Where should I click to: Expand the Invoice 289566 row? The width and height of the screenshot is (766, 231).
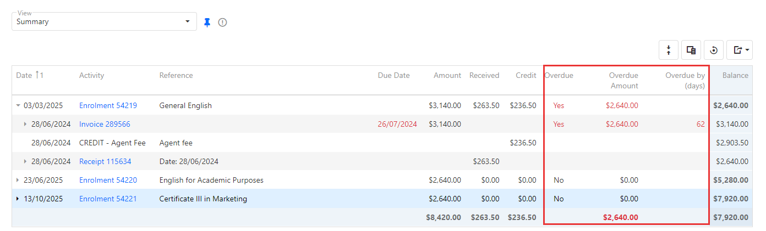point(25,124)
